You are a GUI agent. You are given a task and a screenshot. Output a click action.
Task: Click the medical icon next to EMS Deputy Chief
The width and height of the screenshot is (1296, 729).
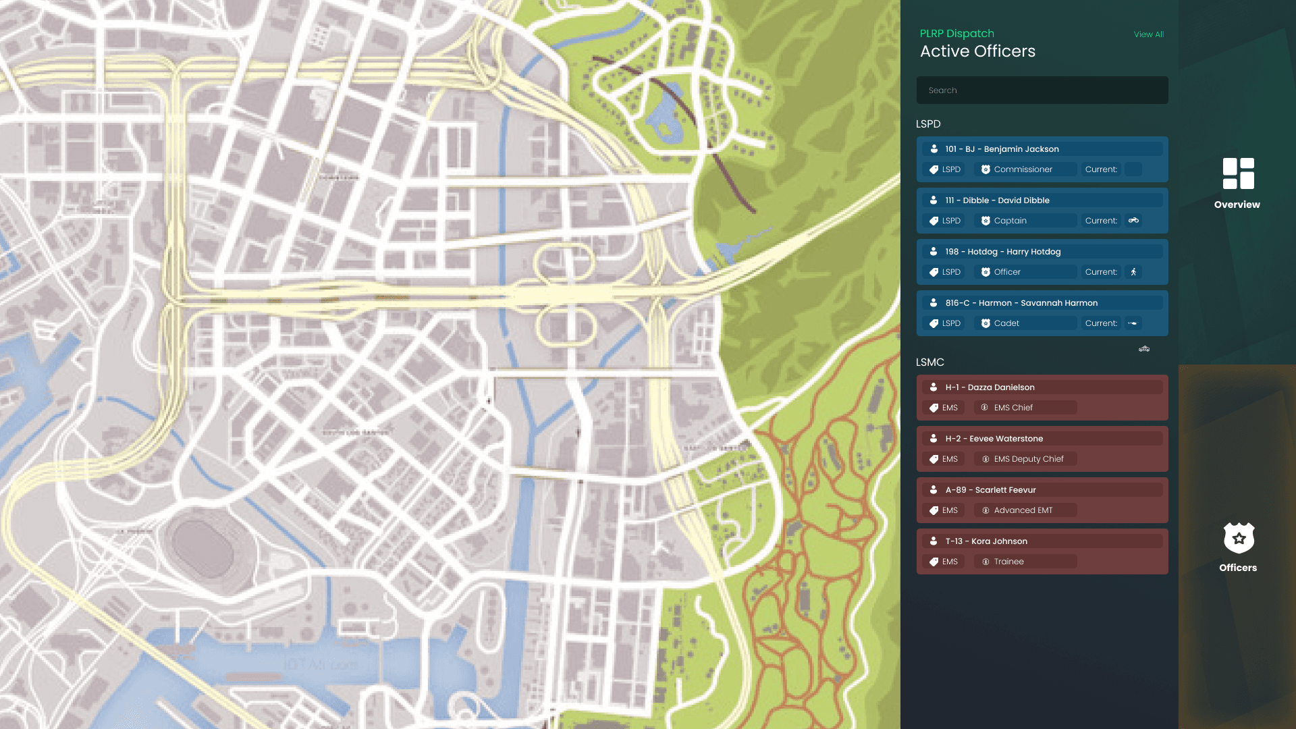(x=986, y=459)
